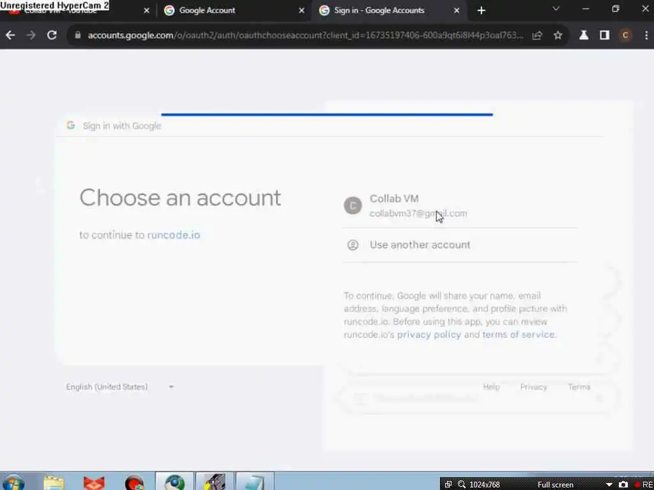The width and height of the screenshot is (654, 490).
Task: Open the tab search chevron
Action: click(x=556, y=8)
